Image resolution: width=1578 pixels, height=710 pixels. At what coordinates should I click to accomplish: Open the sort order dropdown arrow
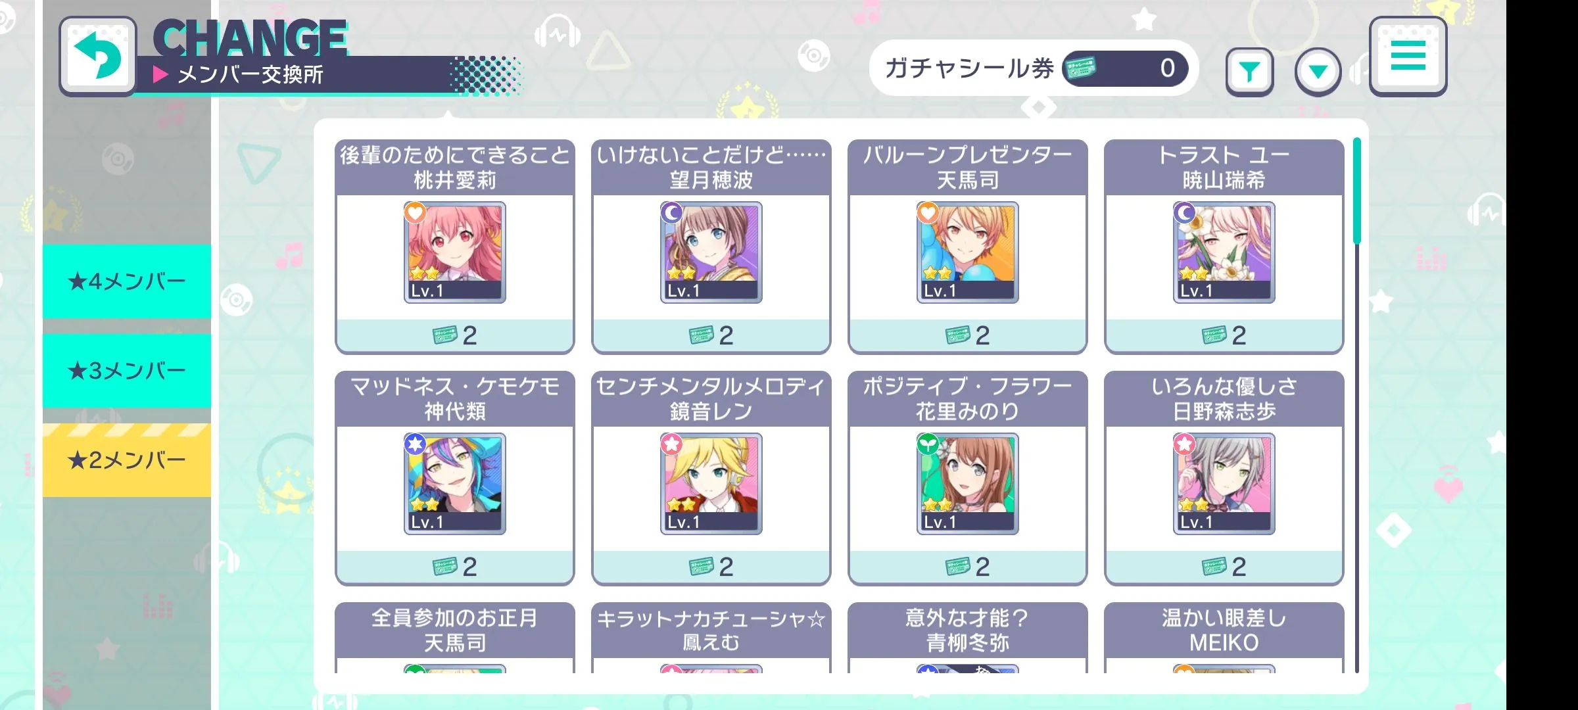(x=1318, y=71)
